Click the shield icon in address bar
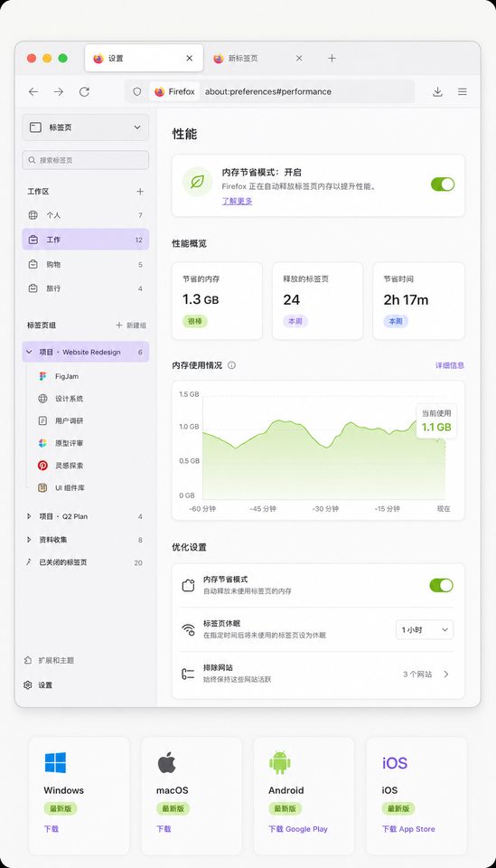 (x=137, y=92)
